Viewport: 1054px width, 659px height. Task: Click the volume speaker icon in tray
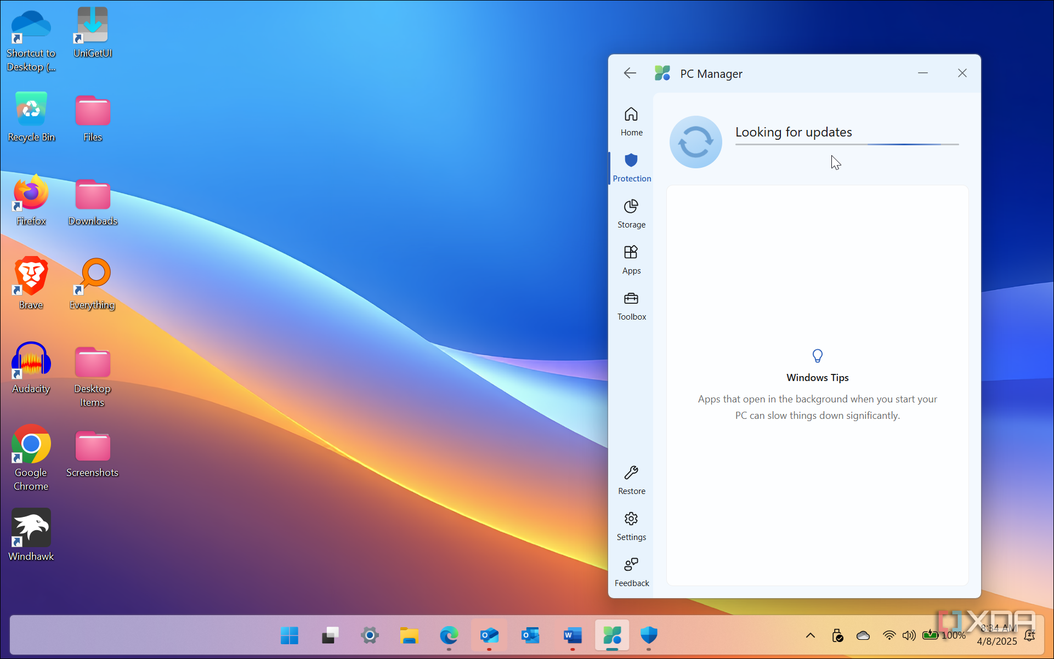[909, 635]
